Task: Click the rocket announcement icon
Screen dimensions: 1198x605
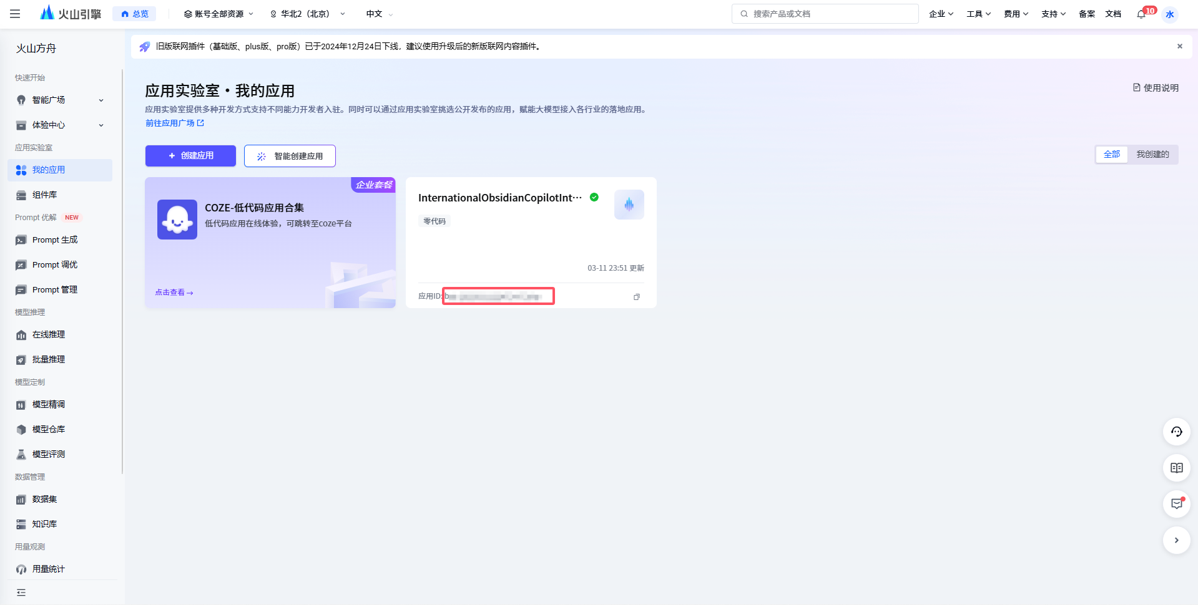Action: click(x=144, y=47)
